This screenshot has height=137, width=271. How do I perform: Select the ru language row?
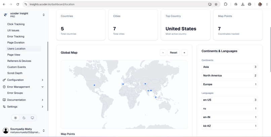pyautogui.click(x=230, y=108)
